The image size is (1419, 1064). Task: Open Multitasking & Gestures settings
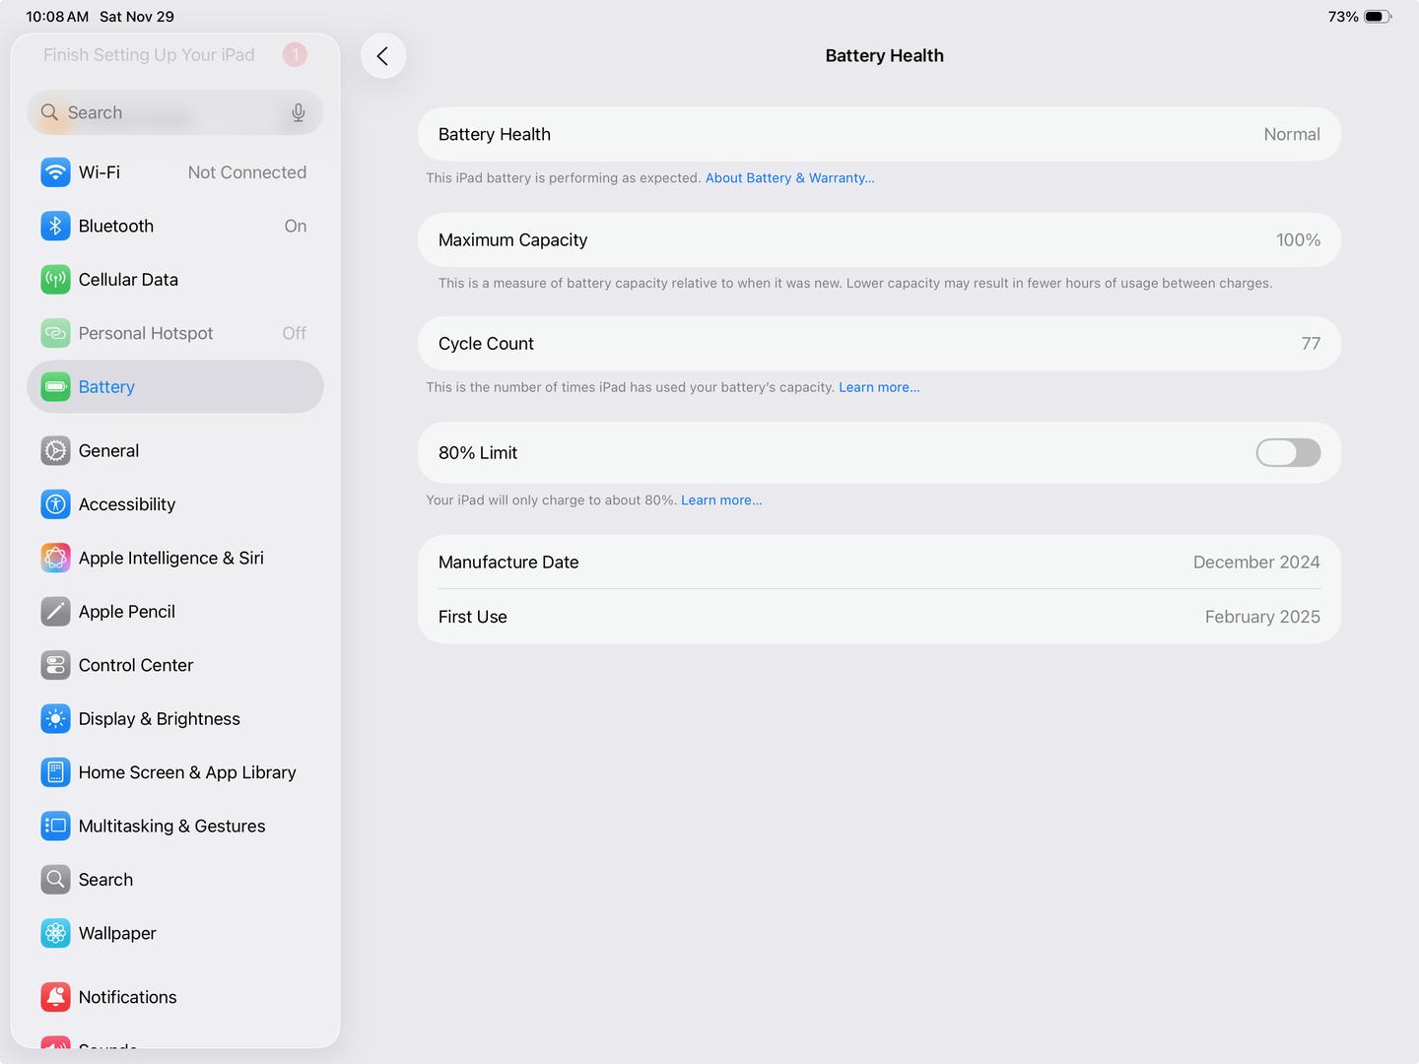[171, 827]
